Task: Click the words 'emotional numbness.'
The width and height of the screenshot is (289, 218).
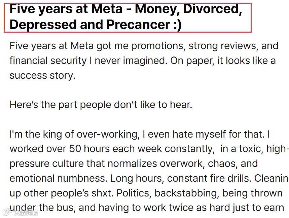Action: tap(59, 178)
